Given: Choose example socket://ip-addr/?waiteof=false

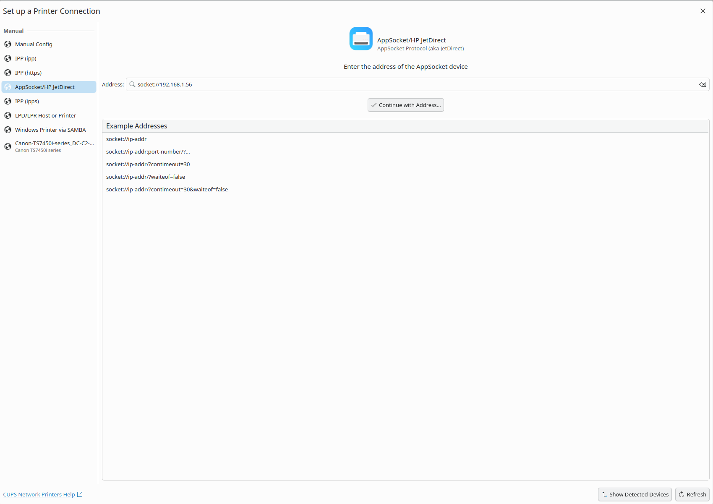Looking at the screenshot, I should [146, 177].
